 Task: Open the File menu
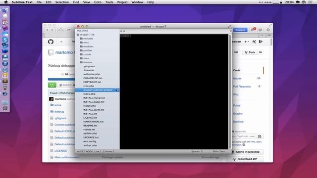pyautogui.click(x=39, y=2)
